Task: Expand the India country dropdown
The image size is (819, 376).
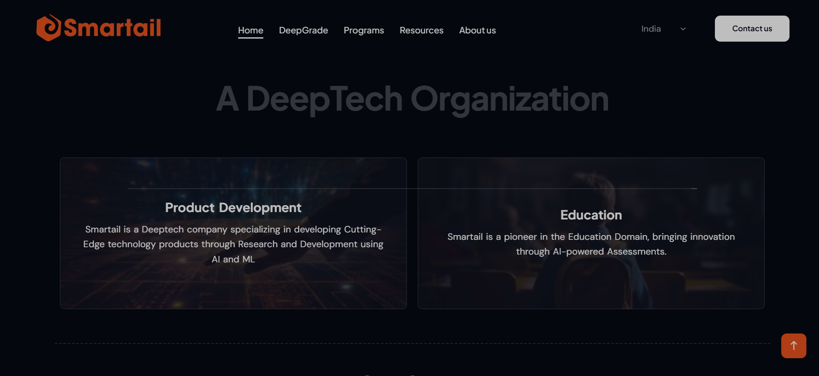Action: [664, 29]
